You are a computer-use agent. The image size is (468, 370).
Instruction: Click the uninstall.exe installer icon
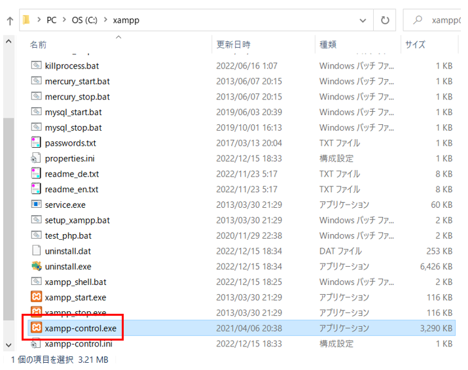tap(36, 267)
